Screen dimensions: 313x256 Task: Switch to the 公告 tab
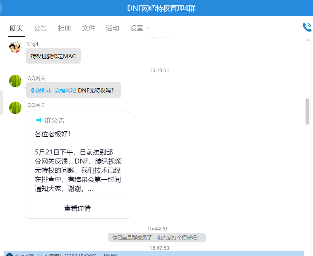41,28
